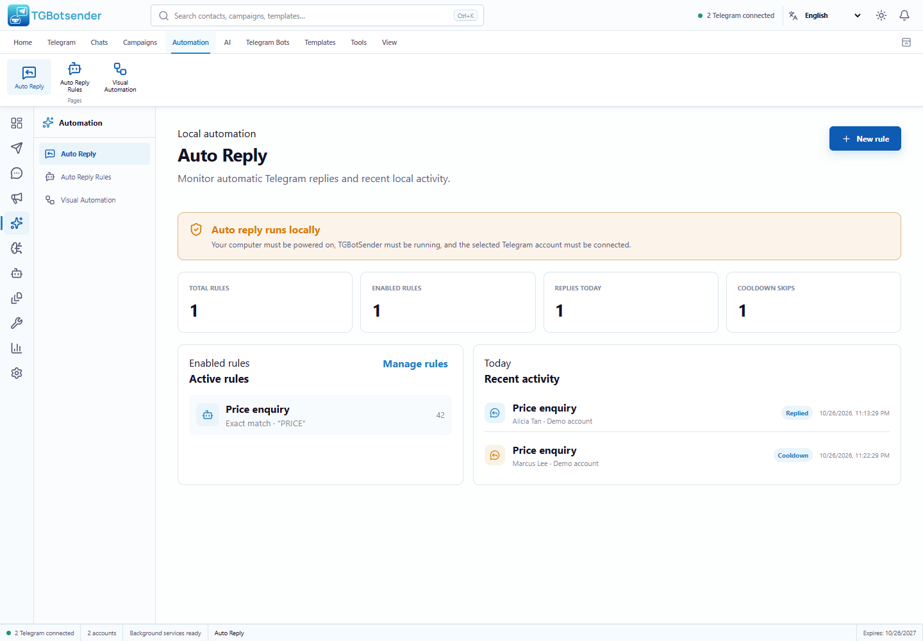Click the Auto Reply ribbon button
Image resolution: width=923 pixels, height=641 pixels.
click(x=29, y=77)
